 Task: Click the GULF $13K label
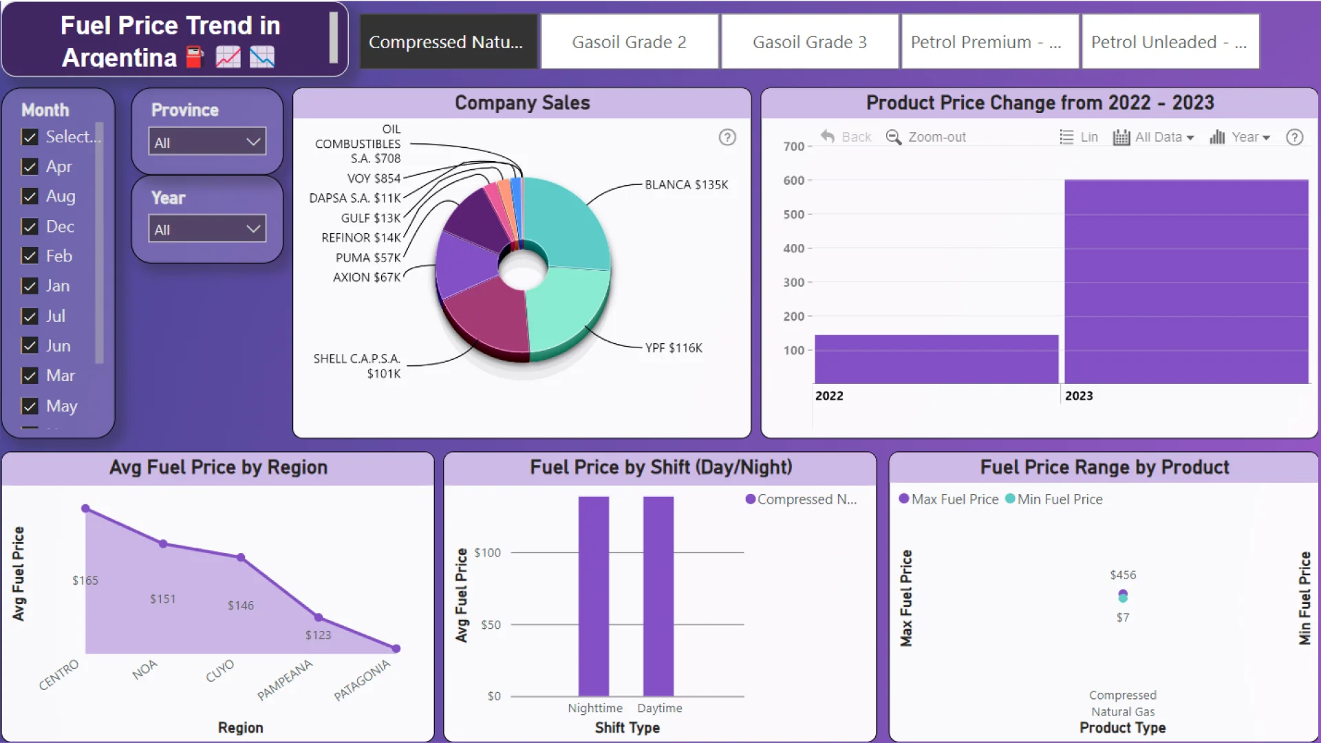371,218
